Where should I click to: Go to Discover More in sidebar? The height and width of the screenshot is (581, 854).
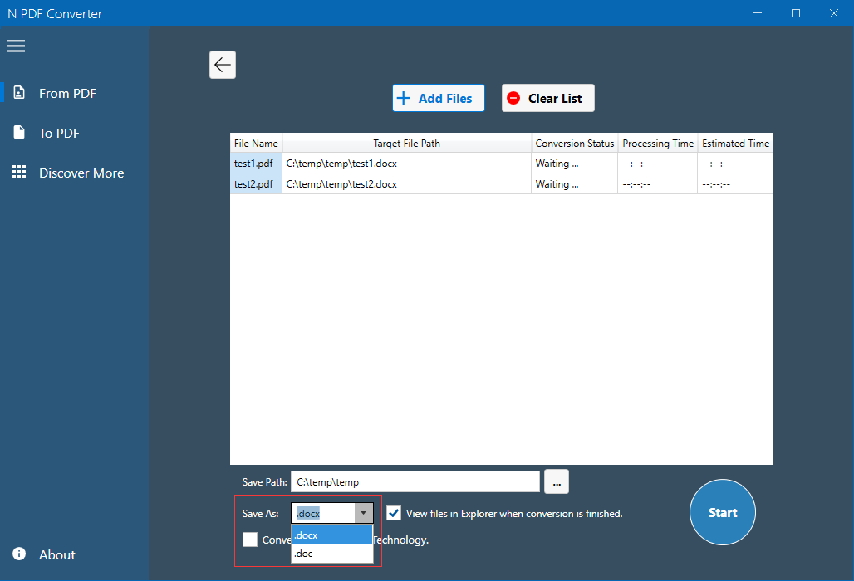click(x=81, y=173)
